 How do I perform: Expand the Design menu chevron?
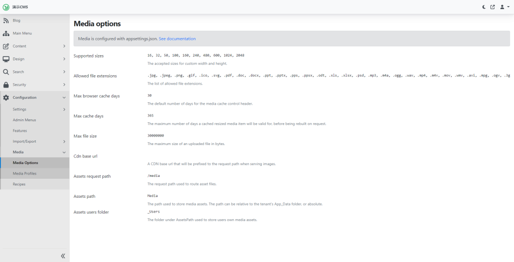(64, 59)
